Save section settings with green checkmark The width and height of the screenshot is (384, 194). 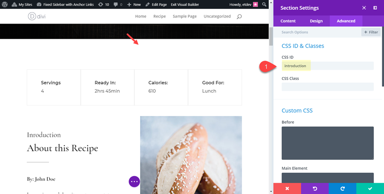point(370,188)
